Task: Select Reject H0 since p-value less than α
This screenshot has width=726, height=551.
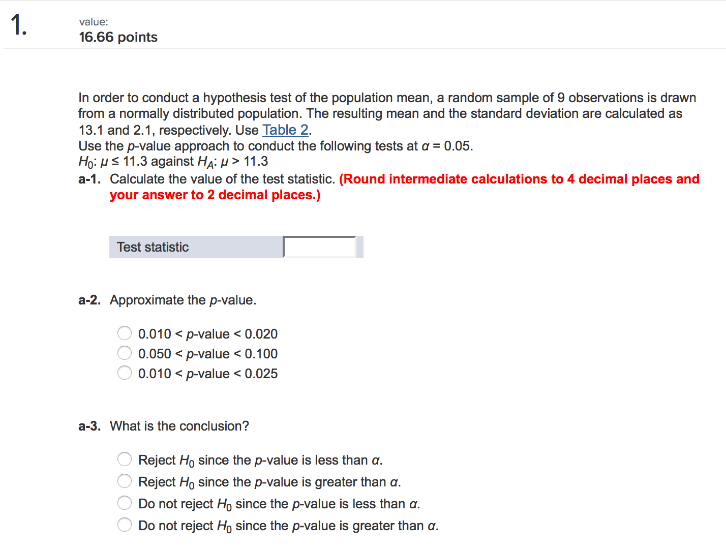Action: pos(125,459)
